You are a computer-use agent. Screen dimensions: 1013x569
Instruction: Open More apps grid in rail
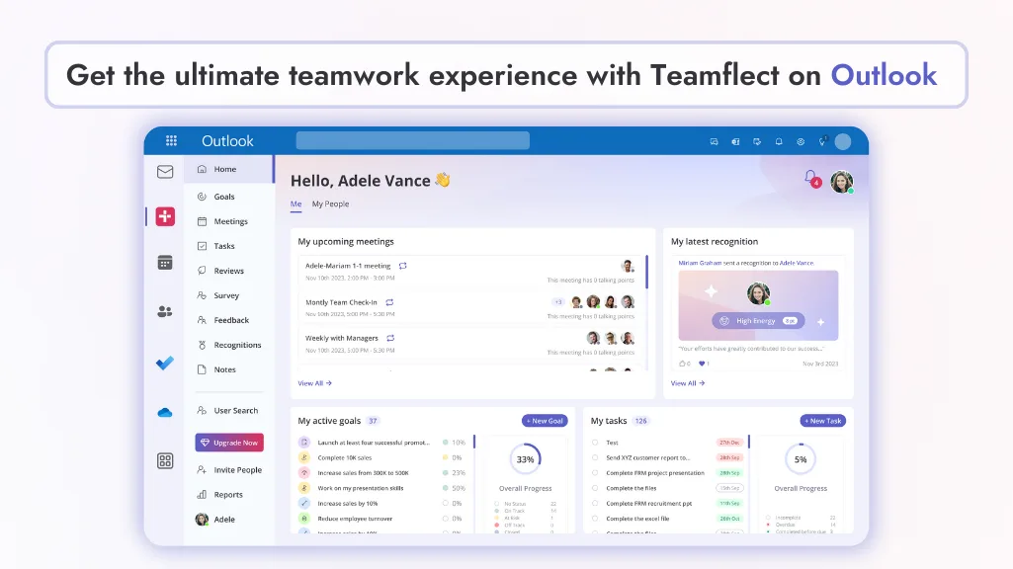pos(165,460)
